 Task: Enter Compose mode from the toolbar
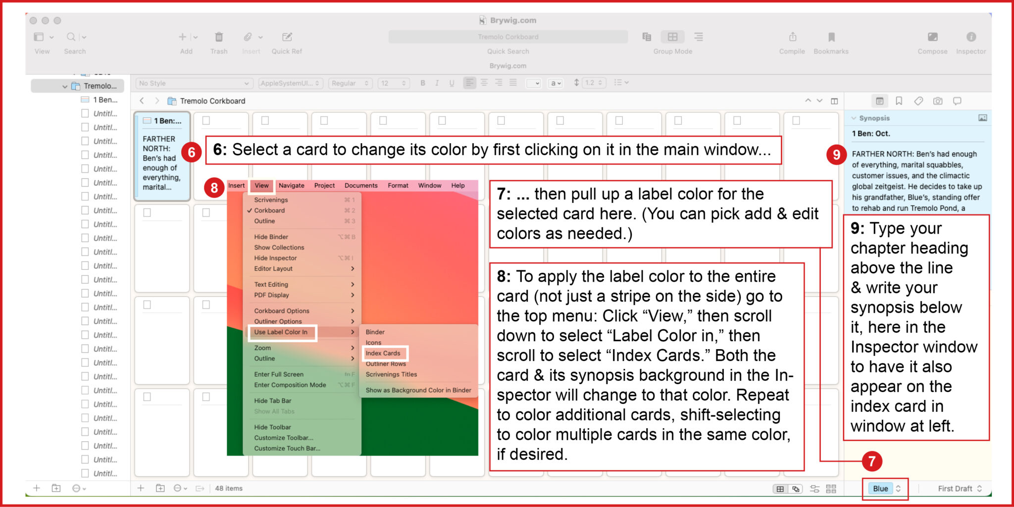tap(932, 37)
